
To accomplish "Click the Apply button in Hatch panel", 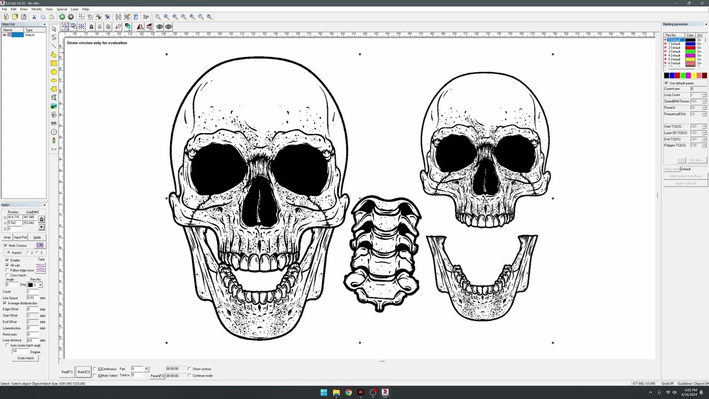I will pos(37,237).
